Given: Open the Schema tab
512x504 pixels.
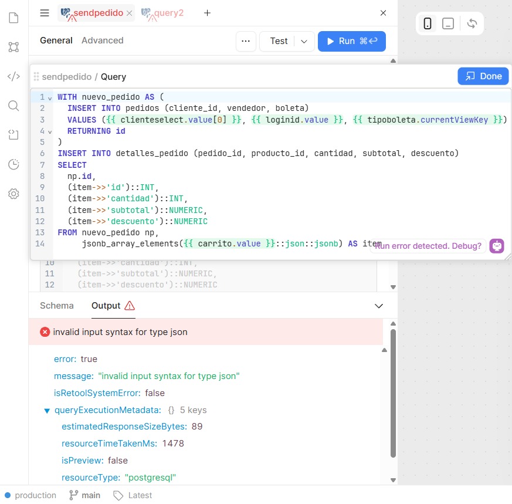Looking at the screenshot, I should (x=57, y=306).
